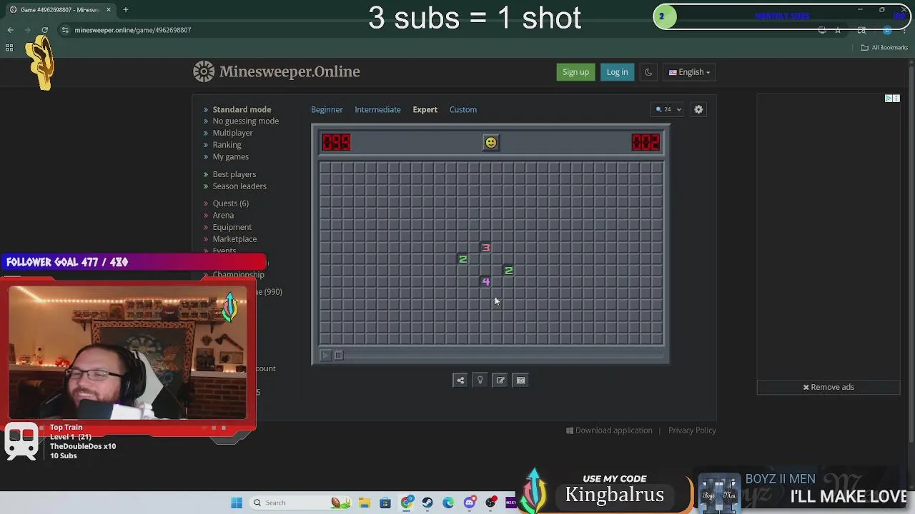This screenshot has height=514, width=915.
Task: Select the Beginner difficulty tab
Action: [x=327, y=109]
